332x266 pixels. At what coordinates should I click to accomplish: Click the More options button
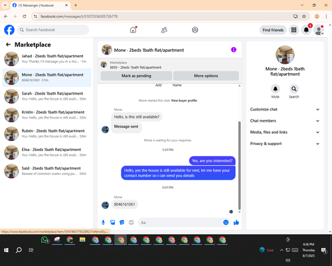[206, 76]
